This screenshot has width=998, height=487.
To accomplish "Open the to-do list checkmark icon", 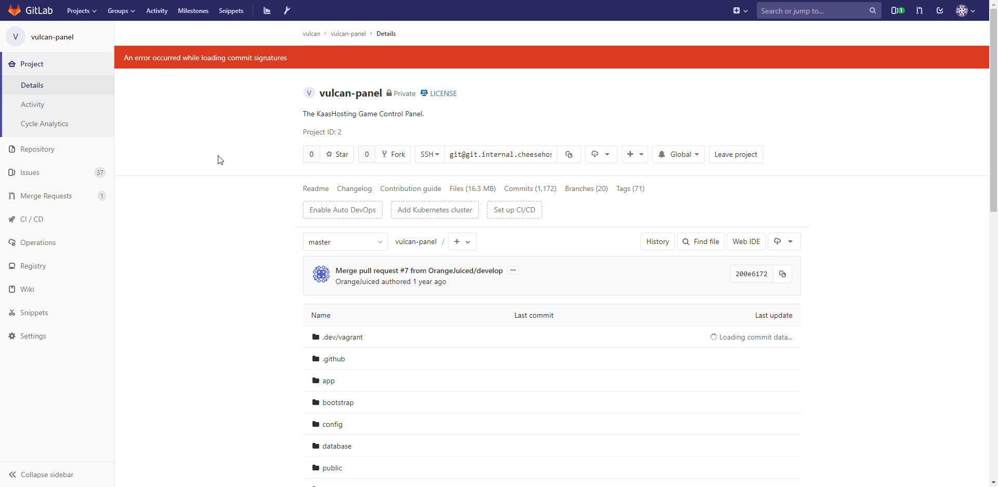I will click(940, 10).
